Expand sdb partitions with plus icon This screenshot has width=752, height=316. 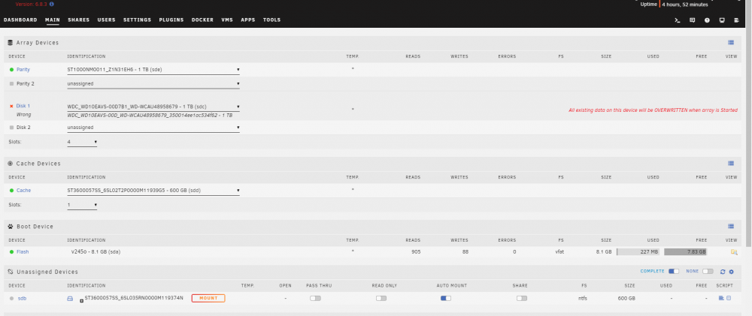click(x=81, y=301)
